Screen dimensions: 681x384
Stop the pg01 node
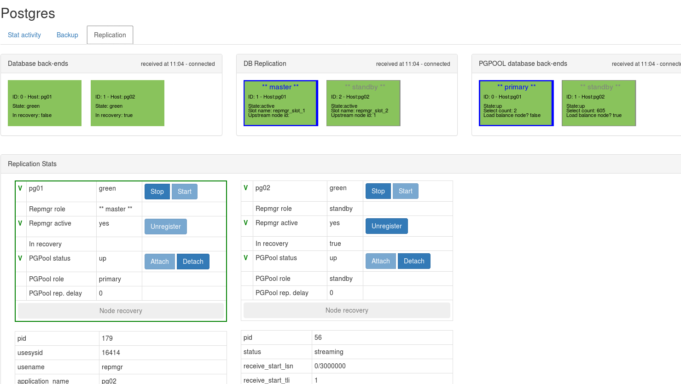157,192
